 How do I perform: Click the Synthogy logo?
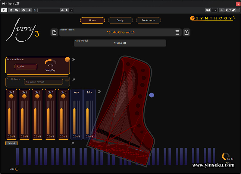tap(213, 18)
